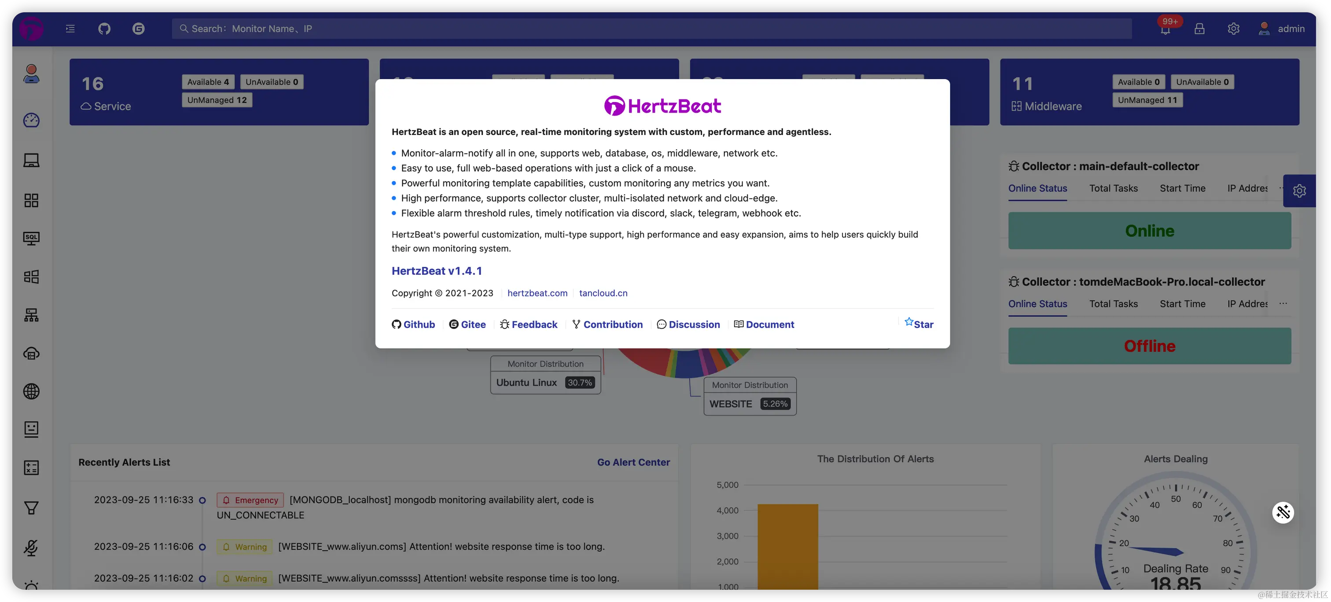Click the Gitee icon in top navbar
Screen dimensions: 1331x602
139,29
